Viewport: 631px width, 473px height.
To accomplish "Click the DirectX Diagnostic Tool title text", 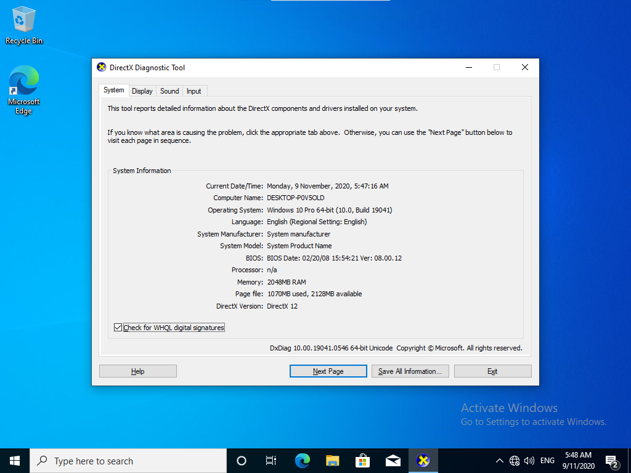I will click(x=147, y=68).
